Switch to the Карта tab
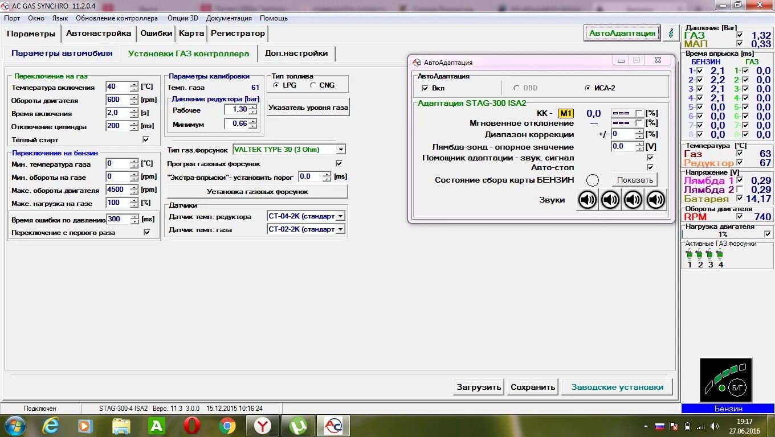 (x=191, y=34)
